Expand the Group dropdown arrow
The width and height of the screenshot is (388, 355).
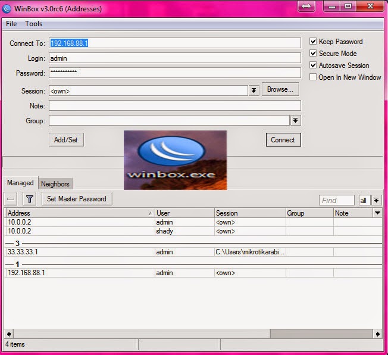point(295,120)
